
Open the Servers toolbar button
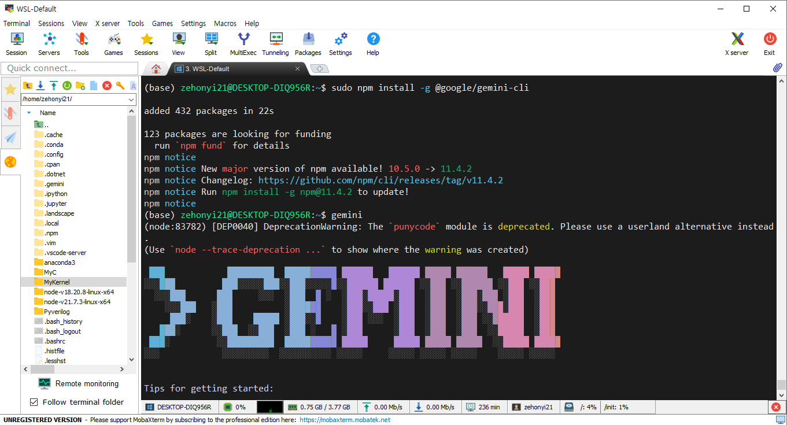coord(49,44)
